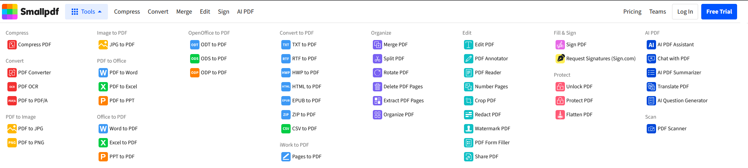The image size is (748, 168).
Task: Open the Rotate PDF icon
Action: pyautogui.click(x=378, y=73)
